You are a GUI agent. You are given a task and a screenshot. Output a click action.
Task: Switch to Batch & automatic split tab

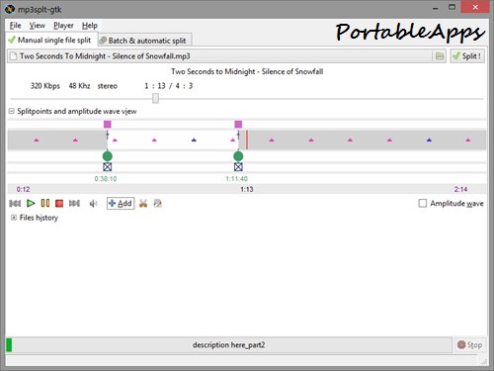click(145, 41)
